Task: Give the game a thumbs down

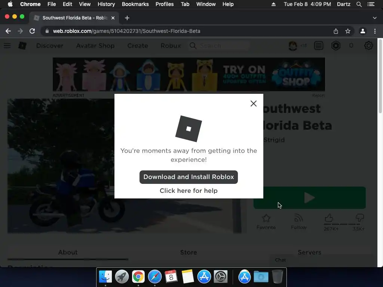Action: tap(360, 218)
